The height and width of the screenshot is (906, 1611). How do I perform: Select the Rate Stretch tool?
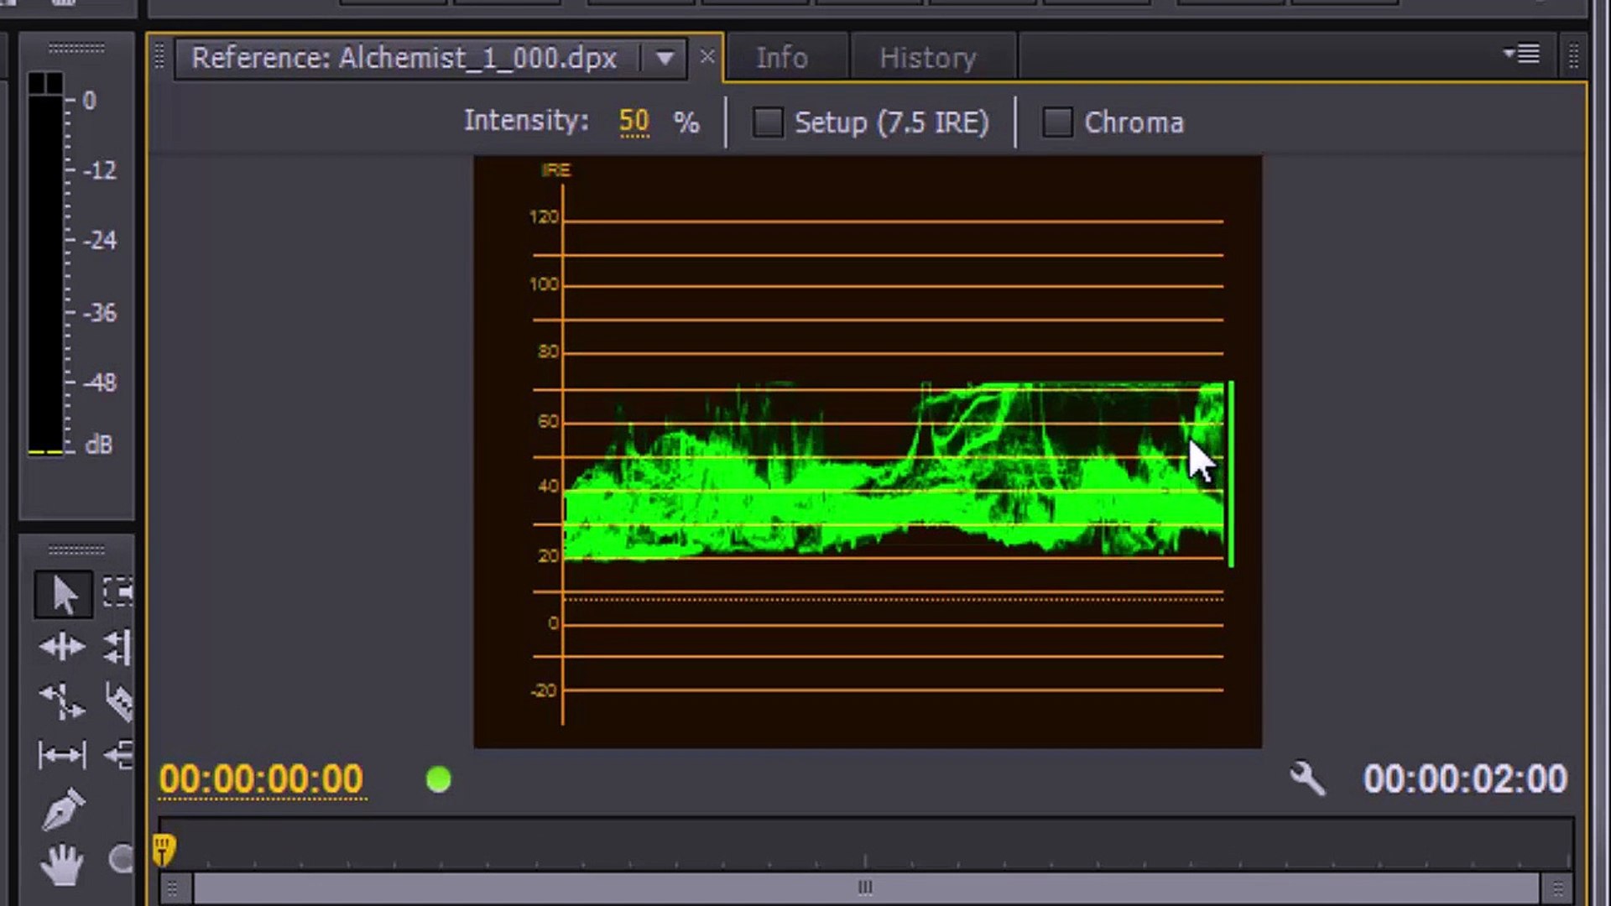(63, 702)
